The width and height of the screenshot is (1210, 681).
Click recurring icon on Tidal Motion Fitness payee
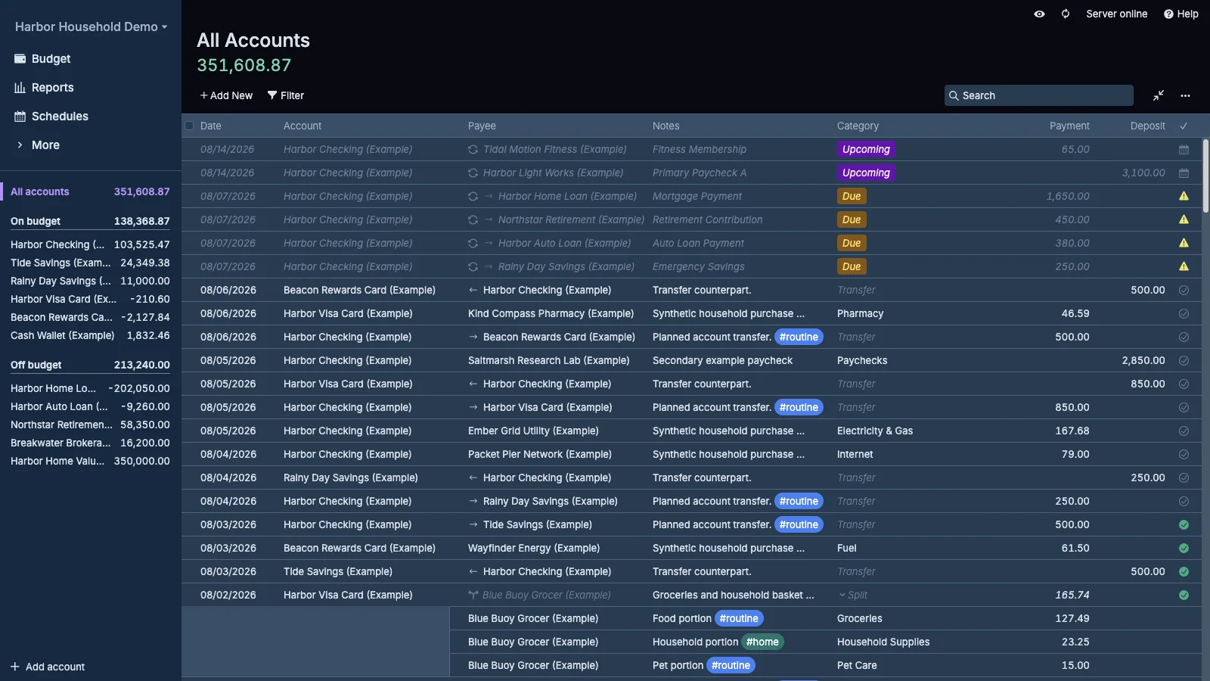point(473,150)
